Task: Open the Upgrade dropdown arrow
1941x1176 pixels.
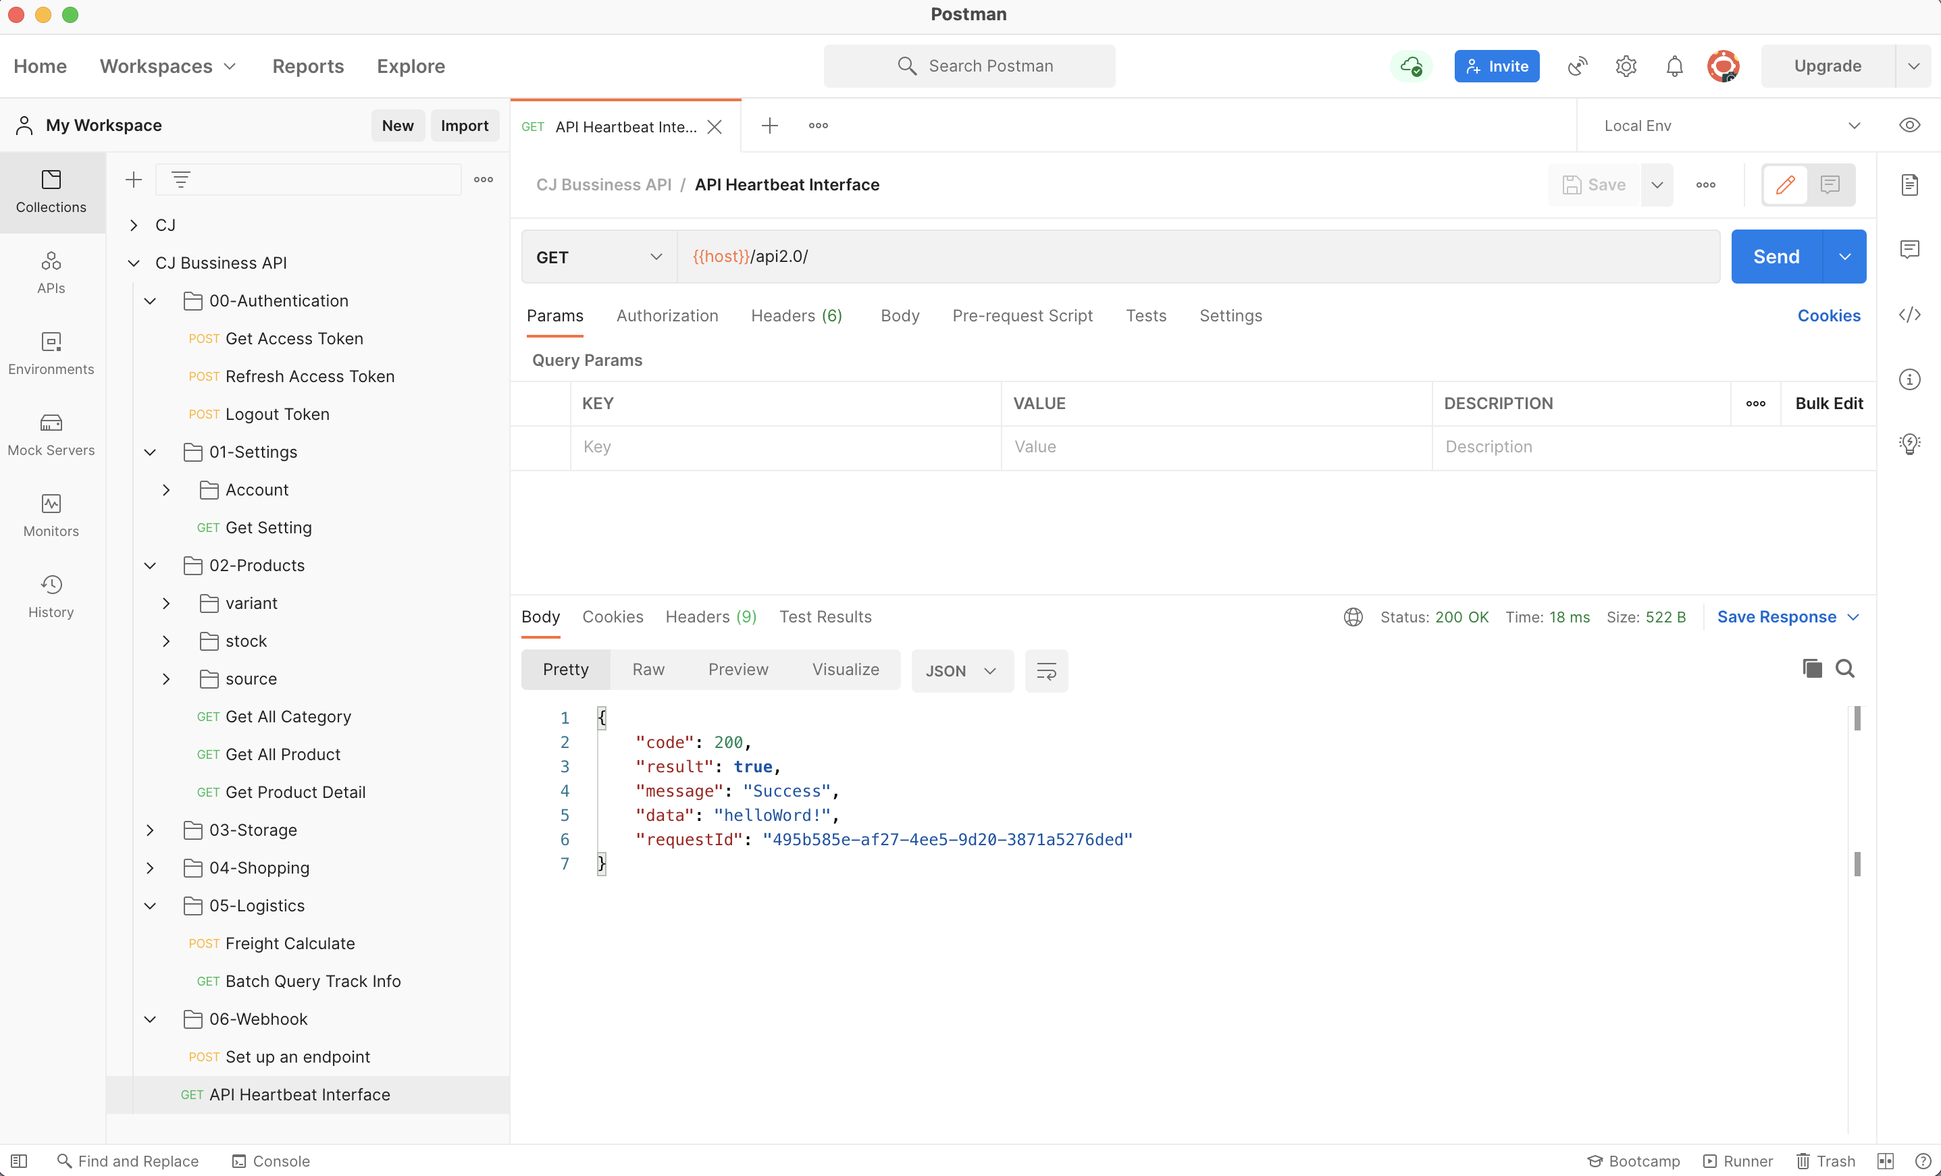Action: coord(1913,66)
